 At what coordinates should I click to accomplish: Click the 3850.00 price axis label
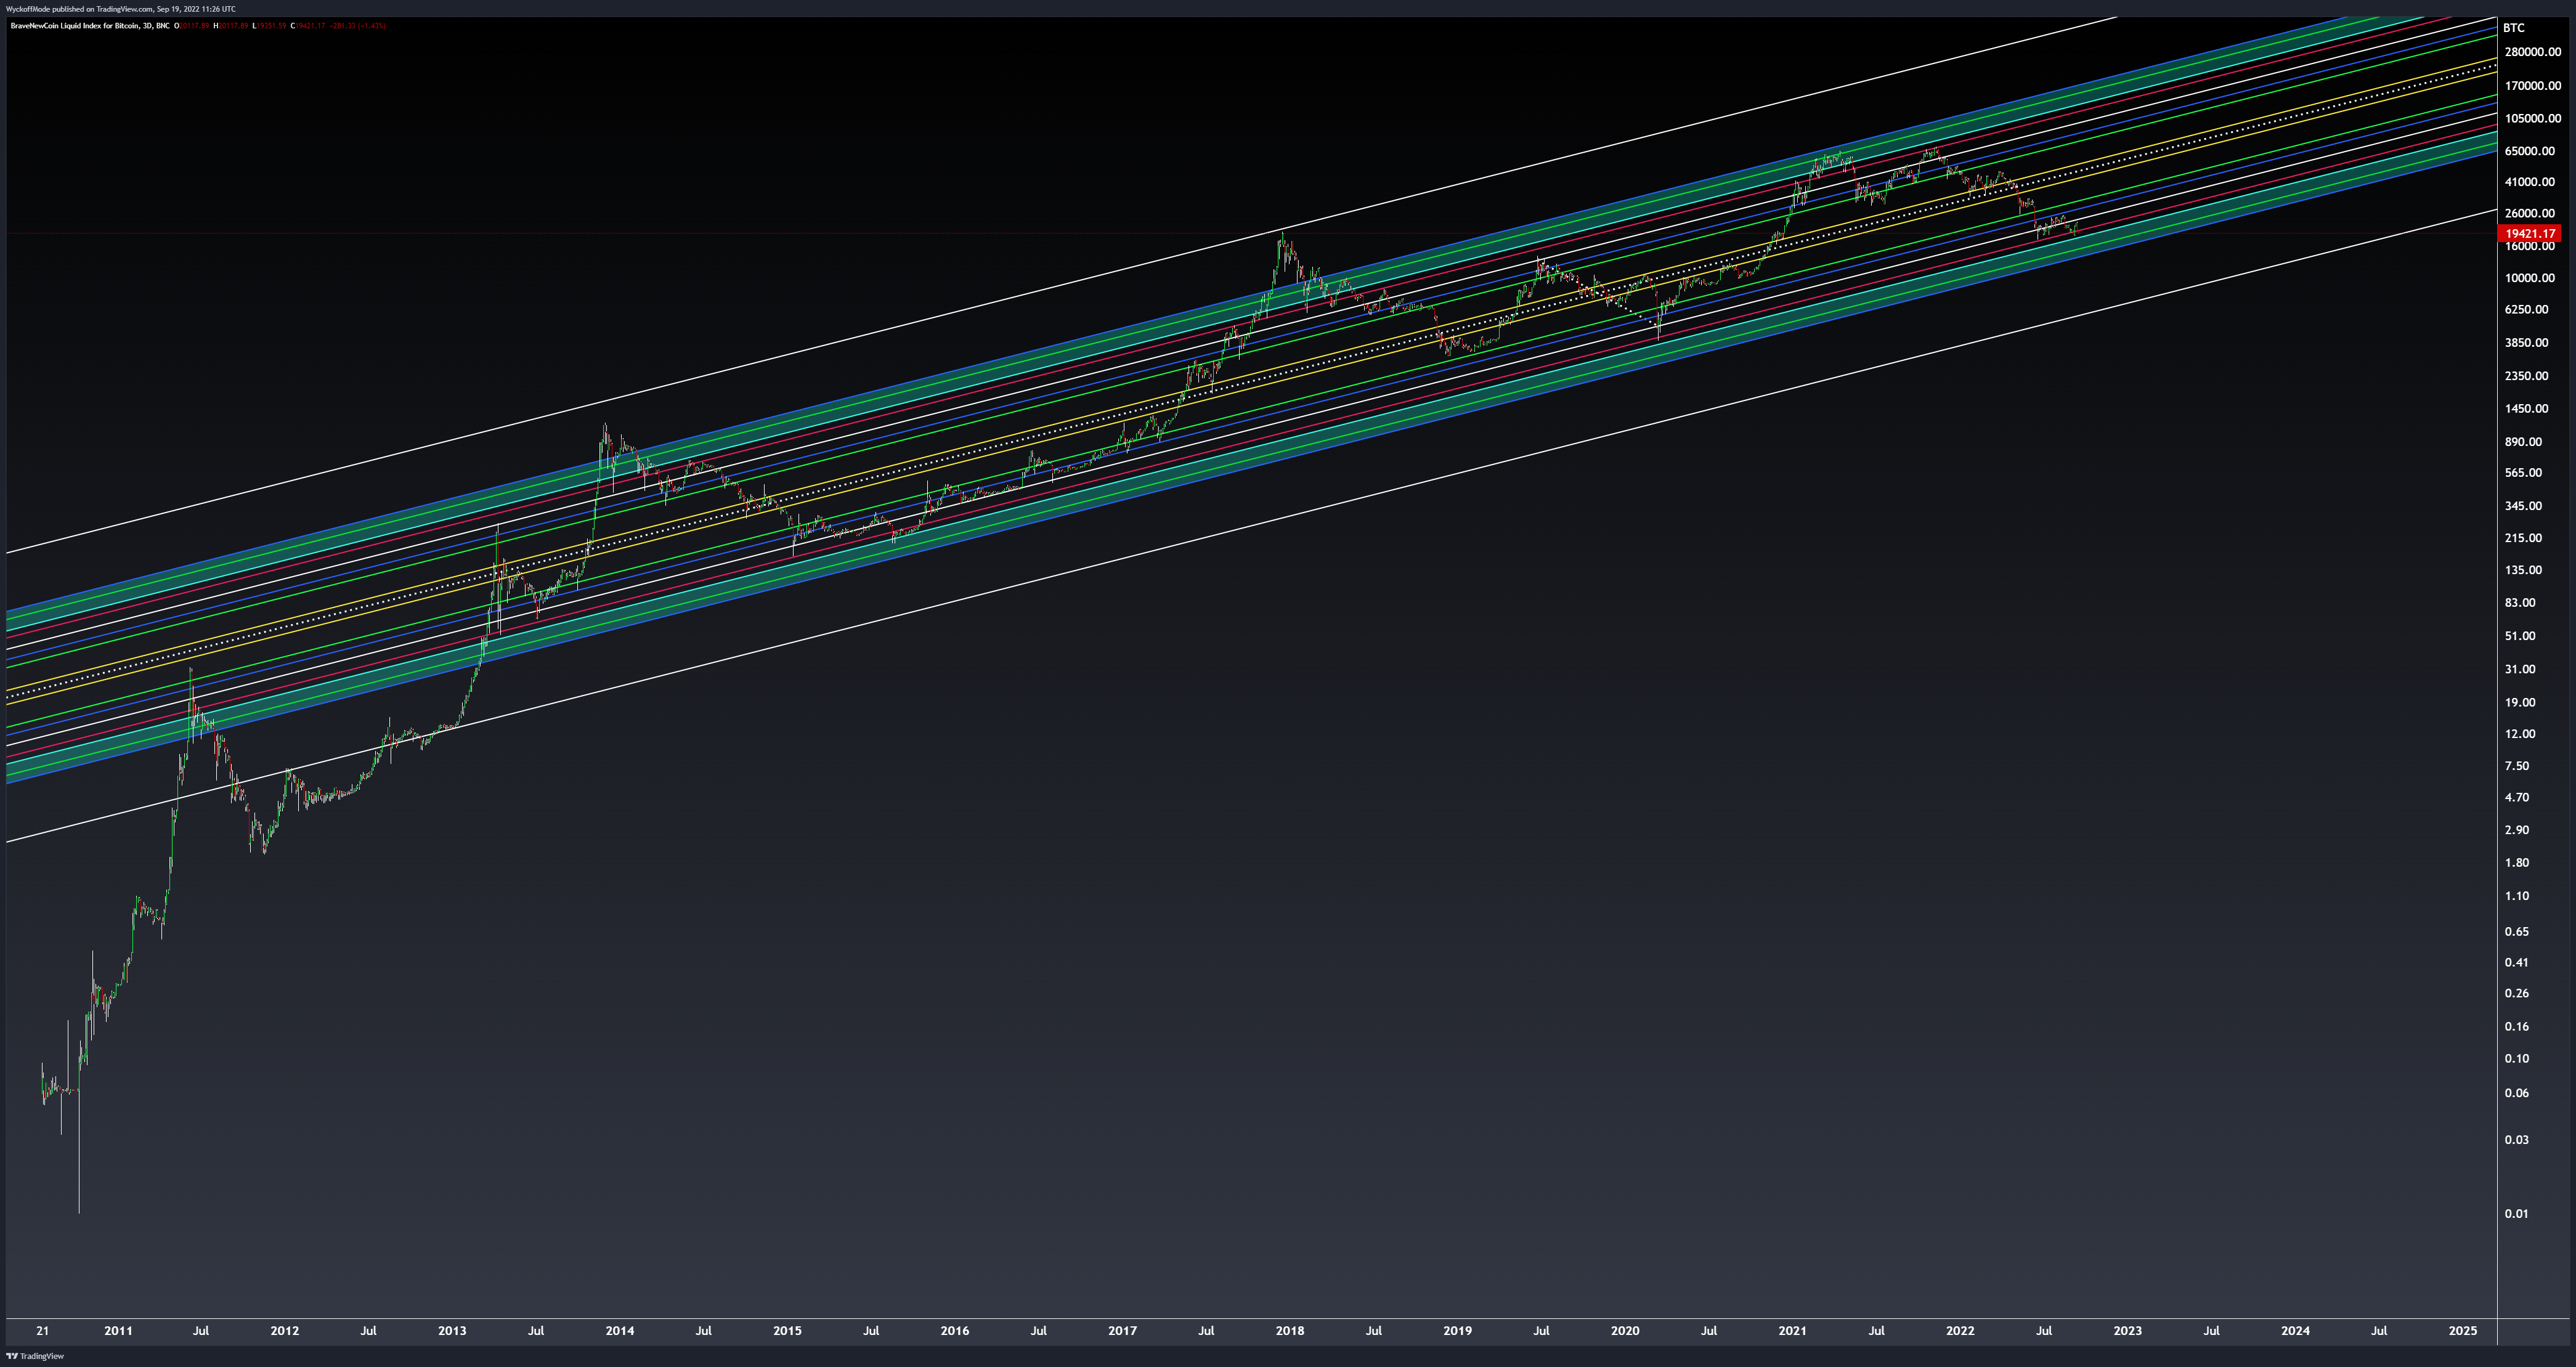(x=2527, y=342)
